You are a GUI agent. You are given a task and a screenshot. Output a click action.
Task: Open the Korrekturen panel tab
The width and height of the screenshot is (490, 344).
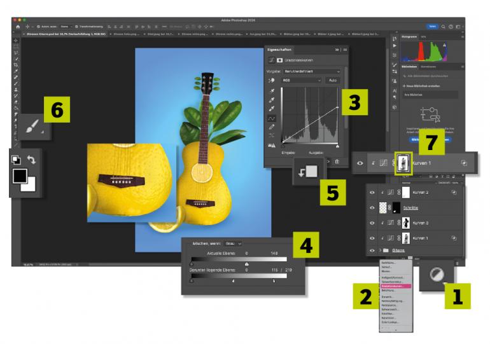tap(428, 67)
